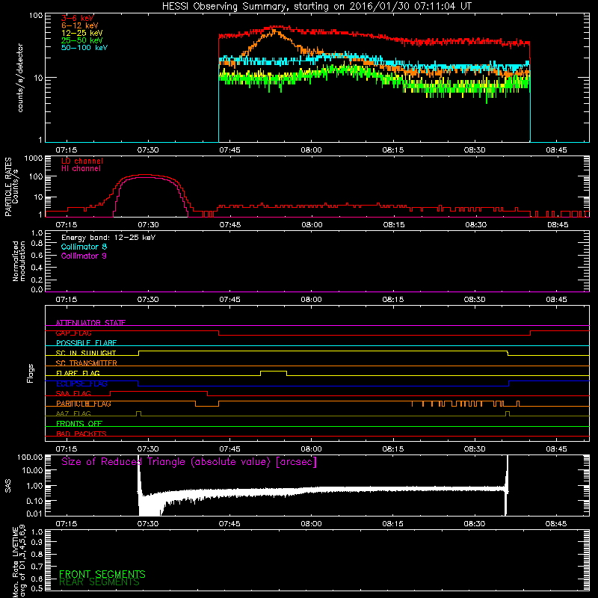
Task: Click the SAS axis label
Action: (x=7, y=486)
